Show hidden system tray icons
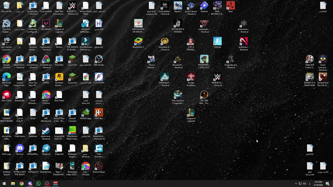This screenshot has width=333, height=187. pos(296,184)
